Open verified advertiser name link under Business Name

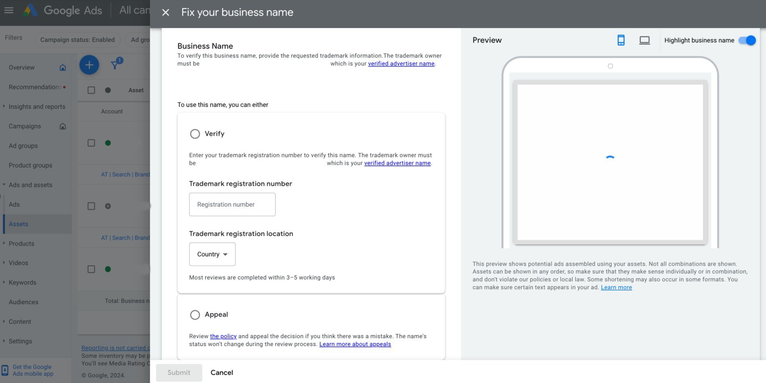(x=401, y=64)
